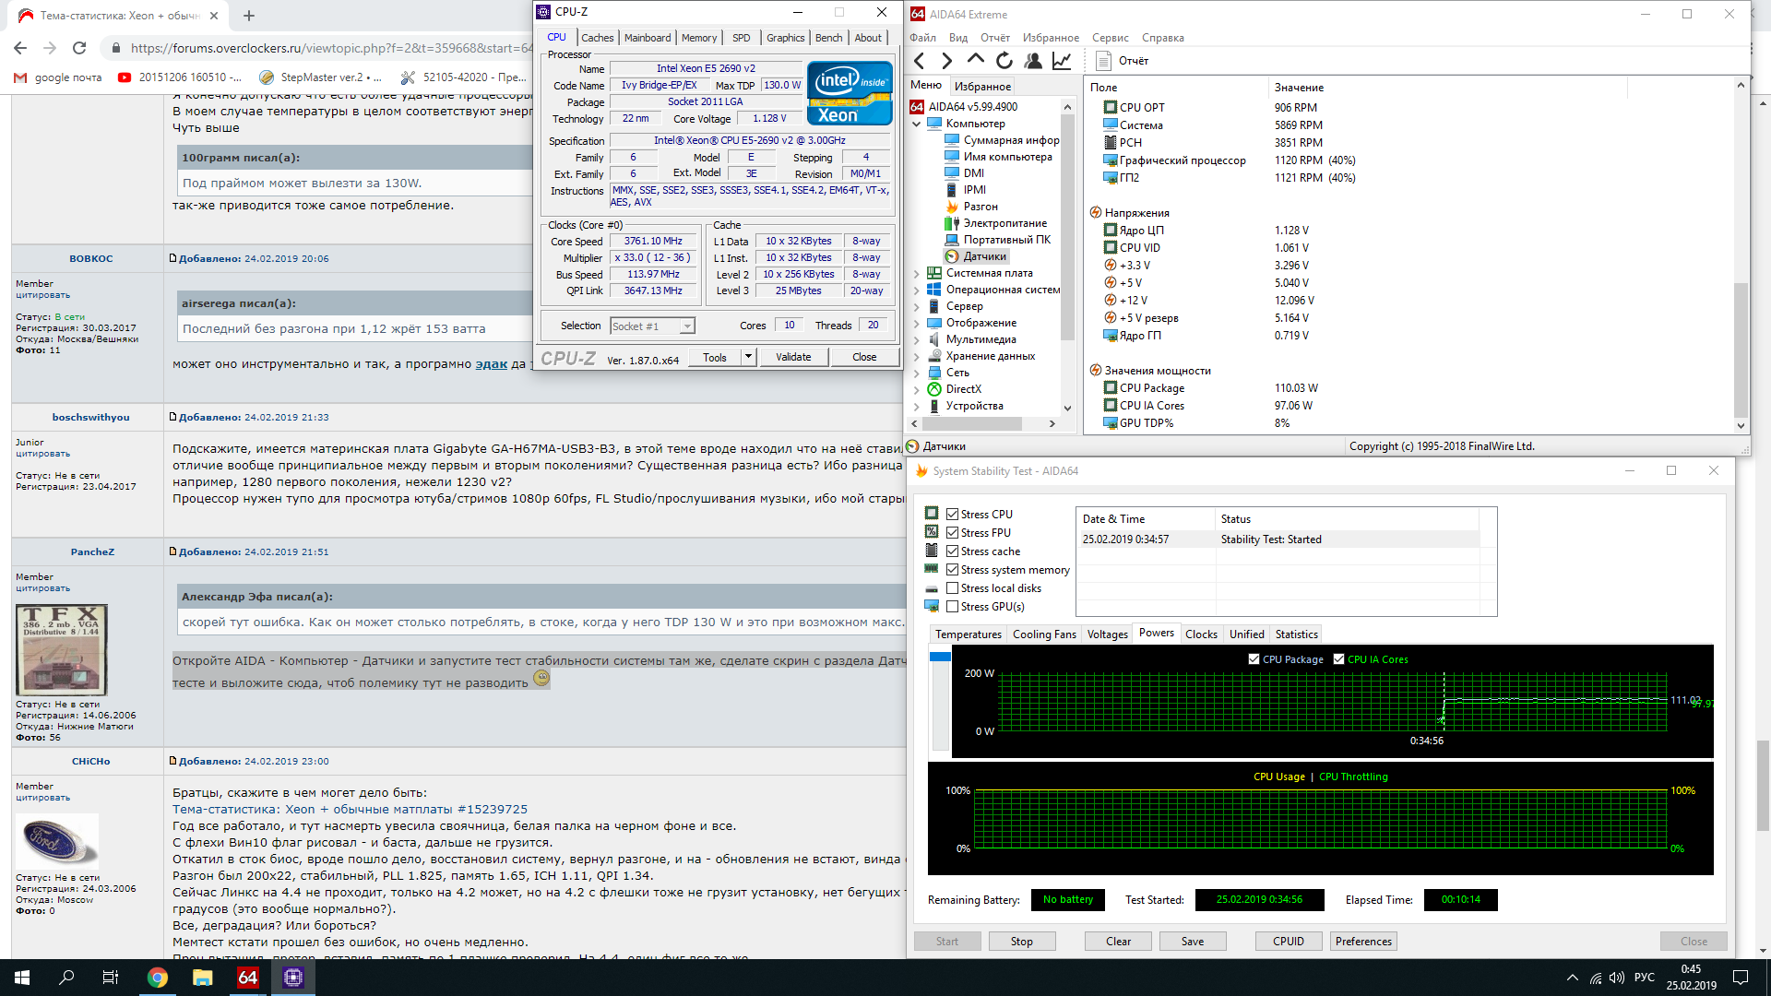1771x996 pixels.
Task: Toggle Stress FPU checkbox
Action: 952,533
